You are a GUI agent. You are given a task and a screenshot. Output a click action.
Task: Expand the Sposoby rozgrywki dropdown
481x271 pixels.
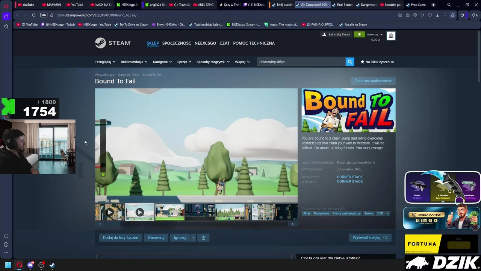click(213, 62)
